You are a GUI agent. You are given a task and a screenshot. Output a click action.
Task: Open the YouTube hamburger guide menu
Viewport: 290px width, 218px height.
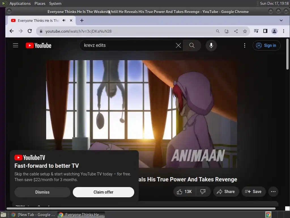[x=16, y=45]
